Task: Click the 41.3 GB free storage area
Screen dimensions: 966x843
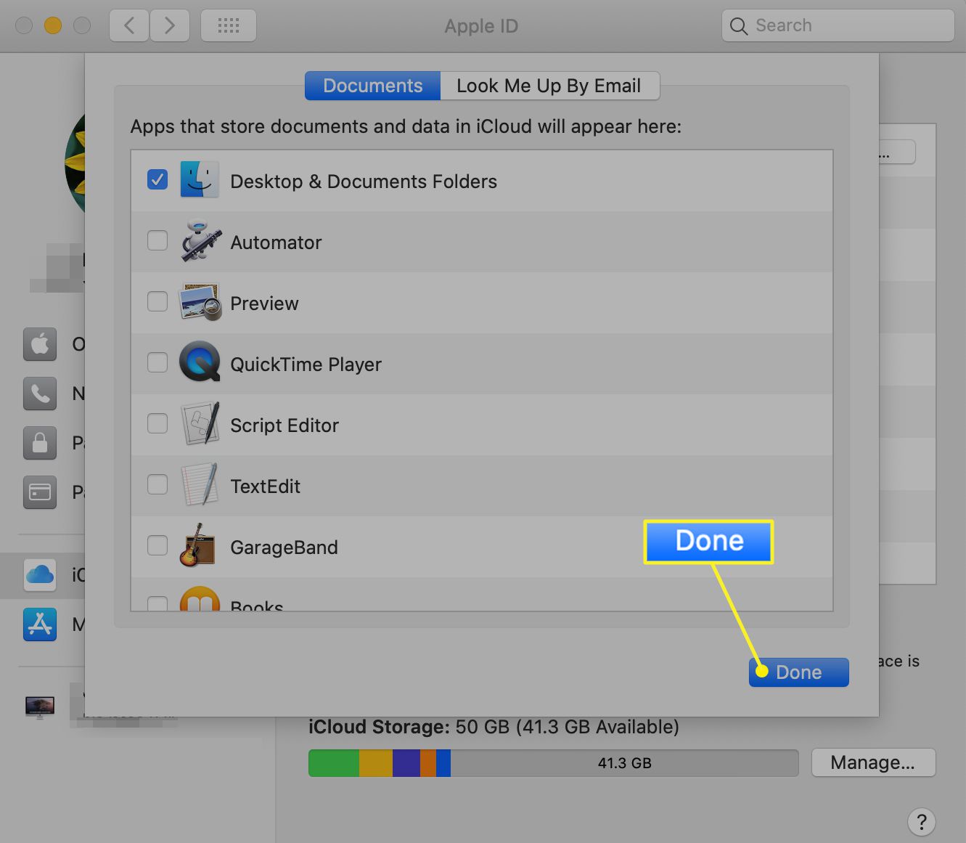Action: (x=624, y=763)
